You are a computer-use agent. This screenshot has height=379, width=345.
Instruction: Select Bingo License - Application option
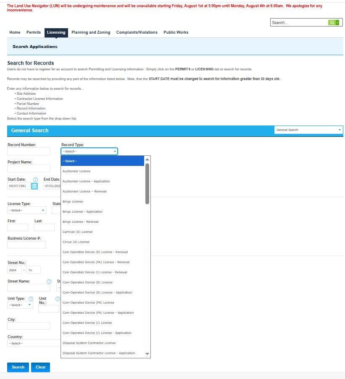pyautogui.click(x=102, y=212)
